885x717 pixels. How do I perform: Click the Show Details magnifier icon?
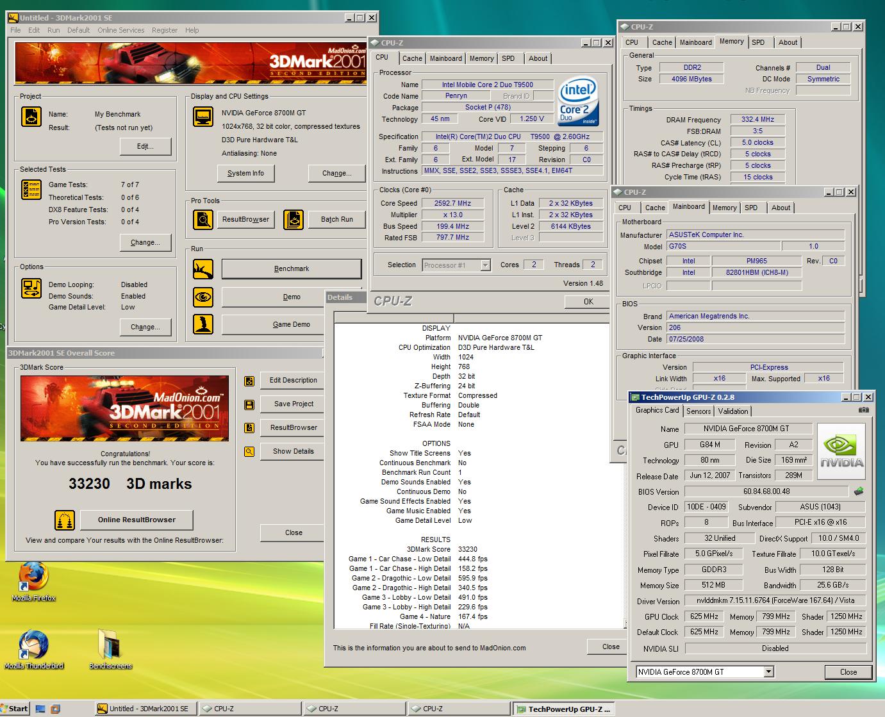point(249,451)
